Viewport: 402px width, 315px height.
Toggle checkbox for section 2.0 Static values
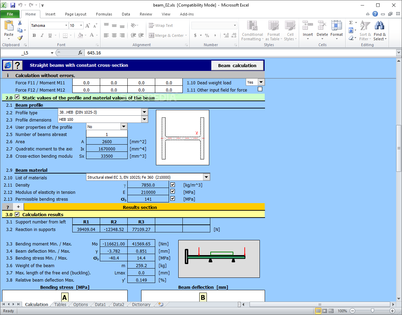point(17,97)
